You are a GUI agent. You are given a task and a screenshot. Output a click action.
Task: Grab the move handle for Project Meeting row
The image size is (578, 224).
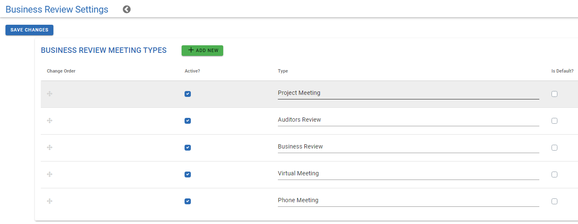50,94
